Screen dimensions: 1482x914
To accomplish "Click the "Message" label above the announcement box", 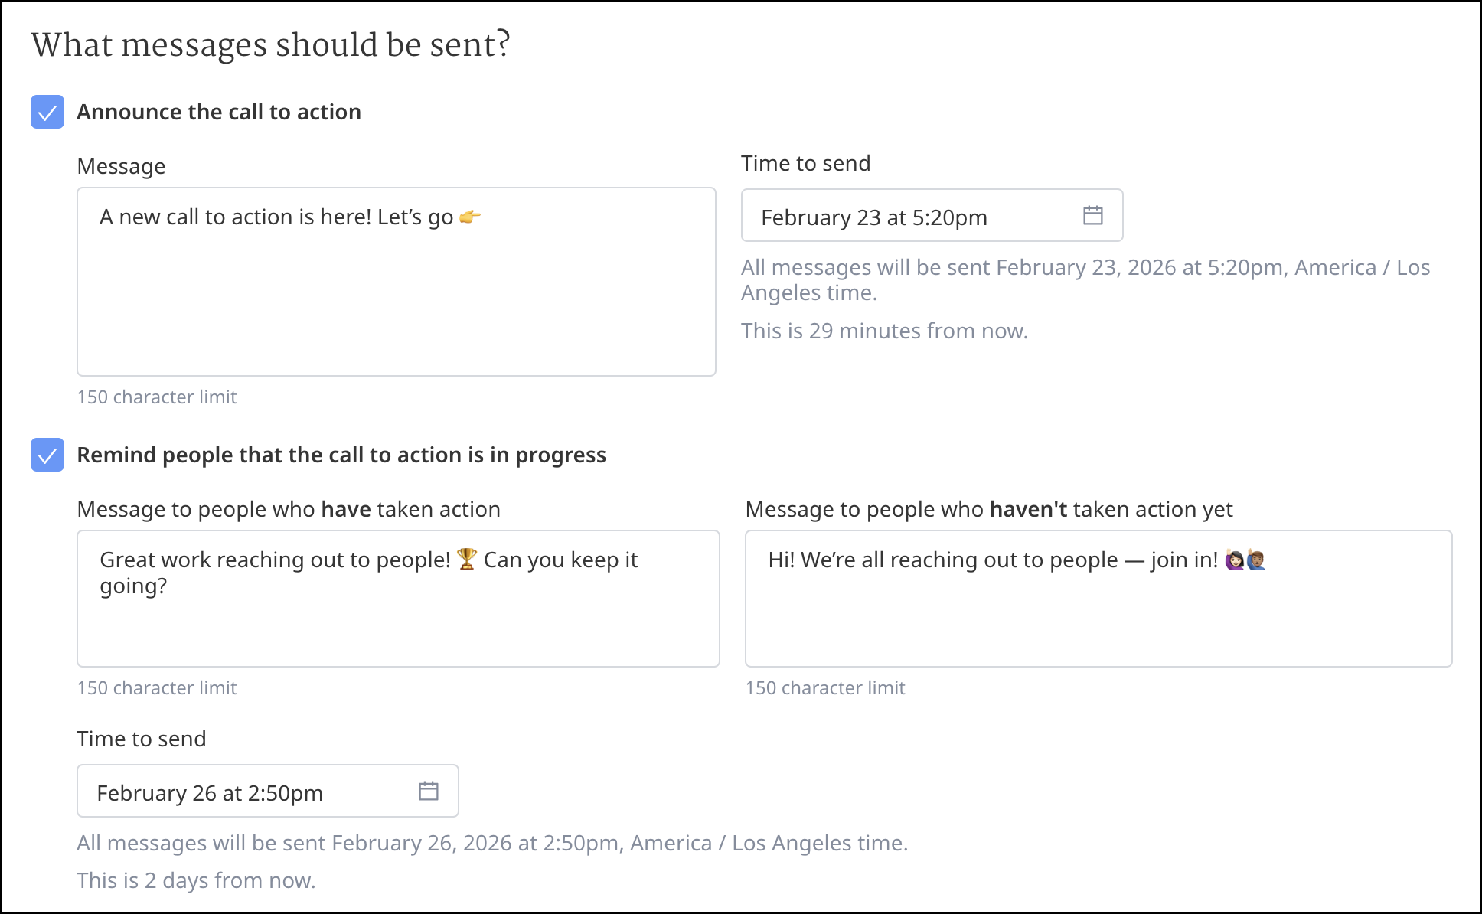I will (x=121, y=166).
